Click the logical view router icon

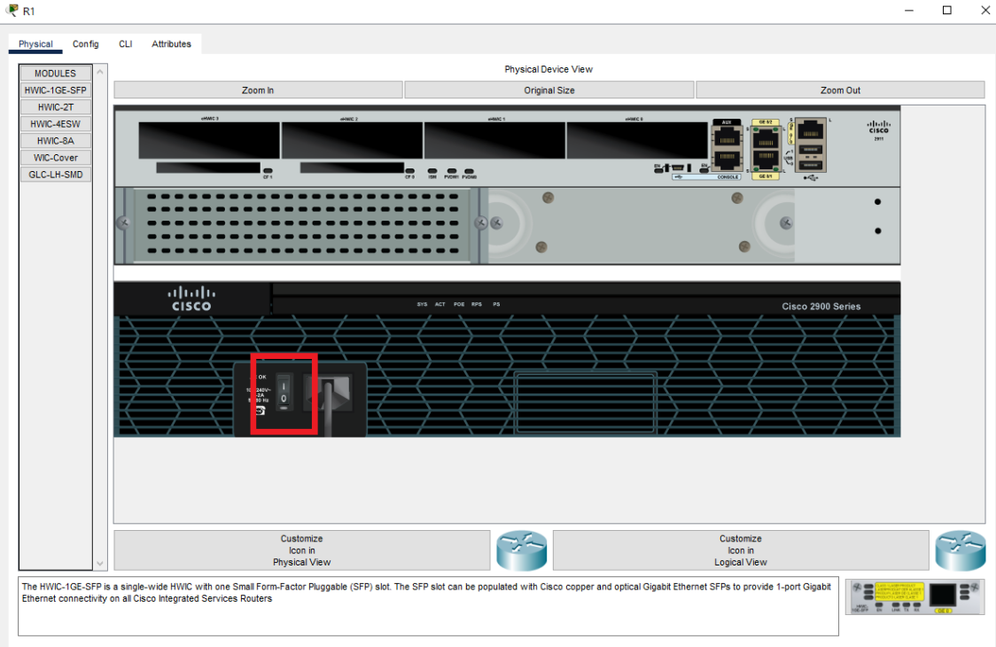(960, 550)
